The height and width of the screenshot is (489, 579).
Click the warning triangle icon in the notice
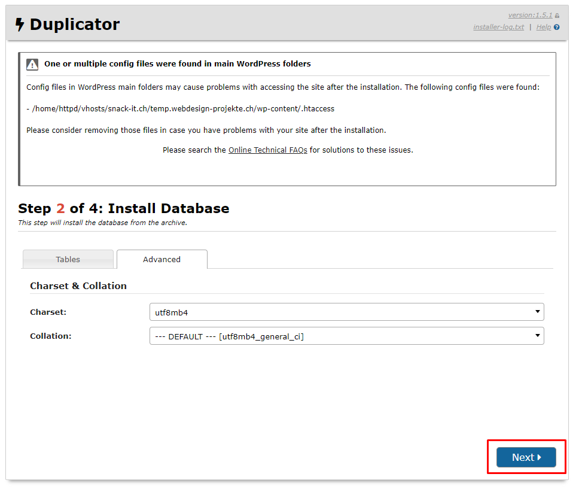coord(32,65)
